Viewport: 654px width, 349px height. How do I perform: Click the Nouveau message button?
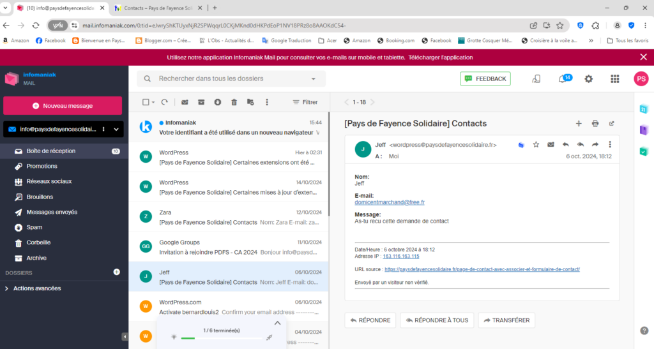tap(63, 106)
